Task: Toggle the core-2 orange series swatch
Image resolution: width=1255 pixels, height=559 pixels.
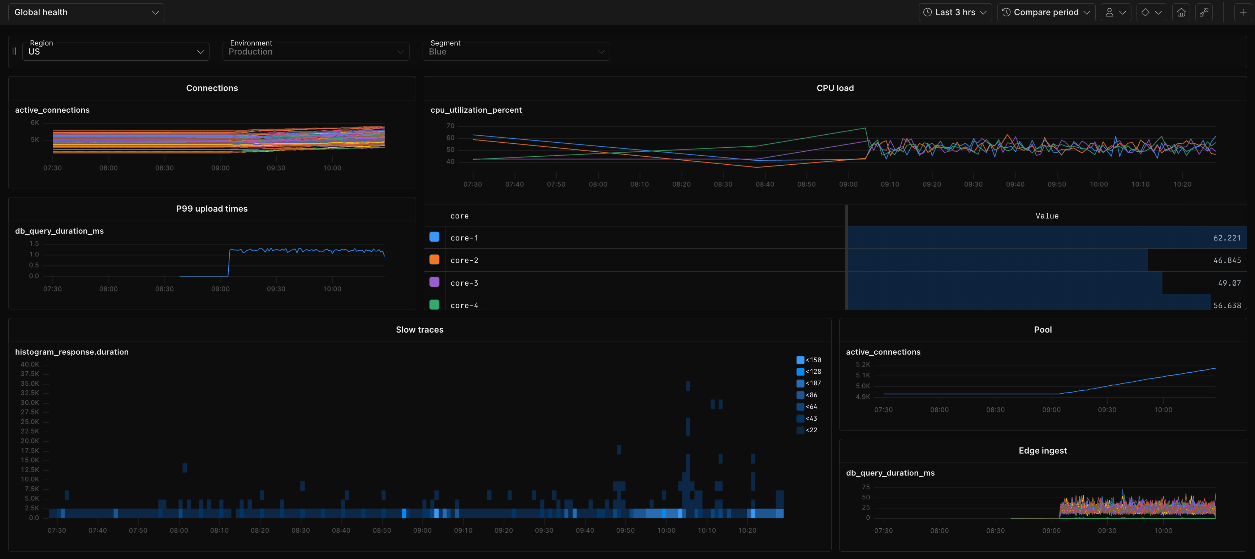Action: pyautogui.click(x=434, y=260)
